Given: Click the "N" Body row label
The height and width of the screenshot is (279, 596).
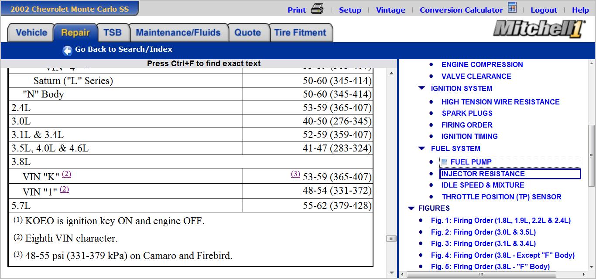Looking at the screenshot, I should coord(43,94).
